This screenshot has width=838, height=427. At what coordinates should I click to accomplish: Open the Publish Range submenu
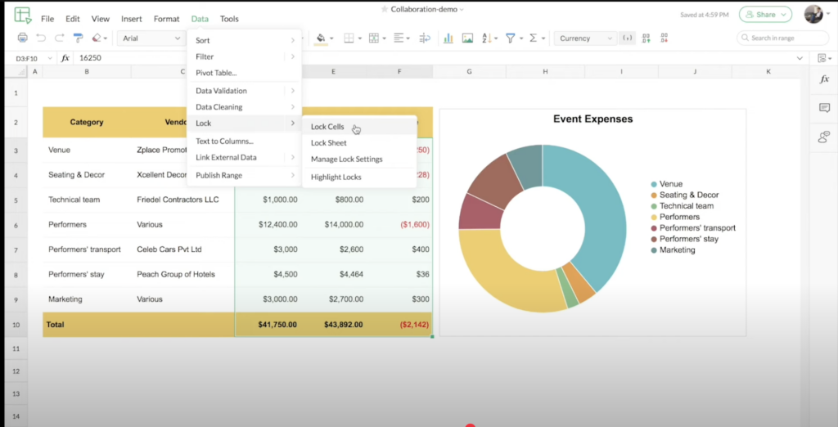pos(244,175)
